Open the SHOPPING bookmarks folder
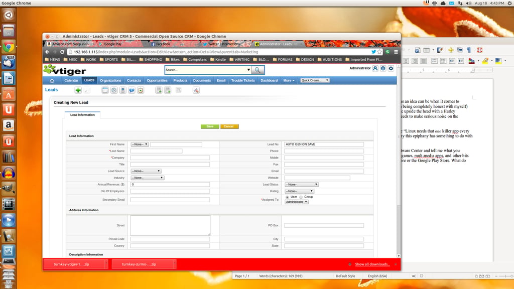 pos(151,60)
